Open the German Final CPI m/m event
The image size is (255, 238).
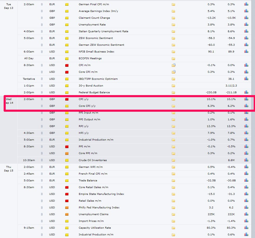click(x=94, y=4)
